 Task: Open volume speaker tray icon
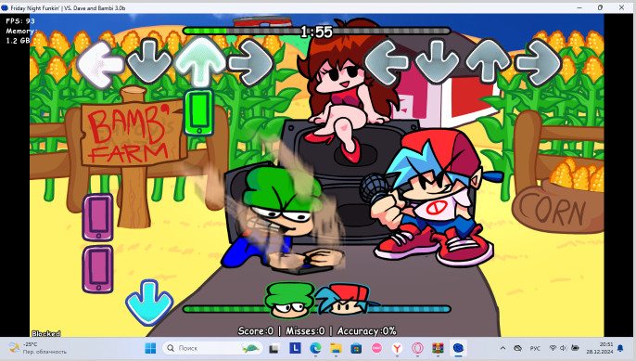[x=563, y=348]
